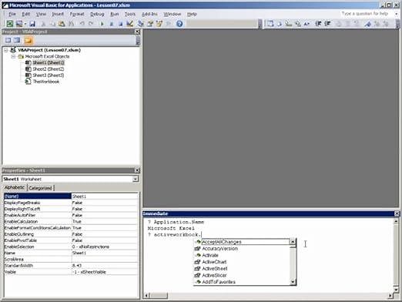Click List Properties/Methods icon on Edit toolbar
Screen dimensions: 402x302
point(270,24)
